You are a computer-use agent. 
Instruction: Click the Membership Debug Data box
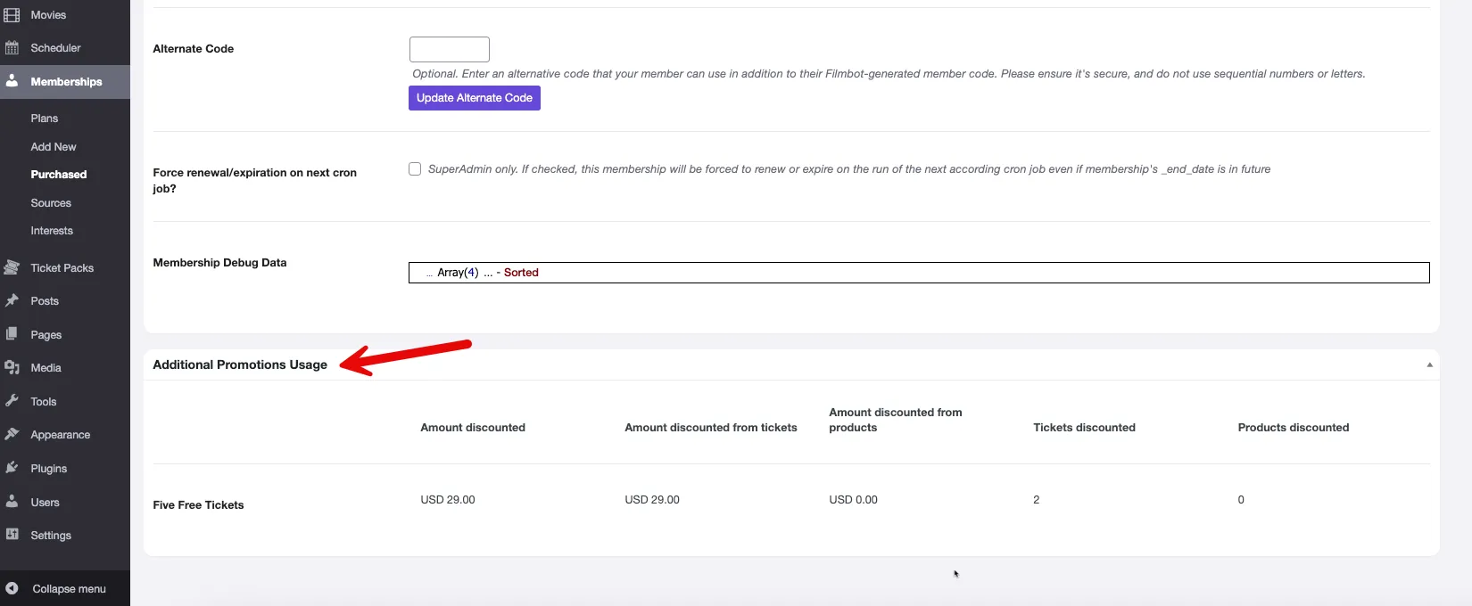tap(919, 273)
